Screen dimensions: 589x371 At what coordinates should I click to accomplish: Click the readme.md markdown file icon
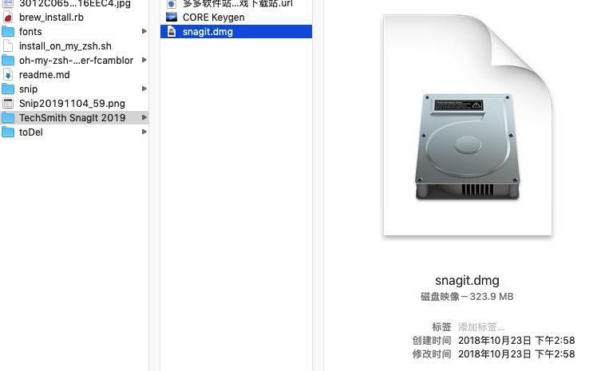click(x=8, y=74)
